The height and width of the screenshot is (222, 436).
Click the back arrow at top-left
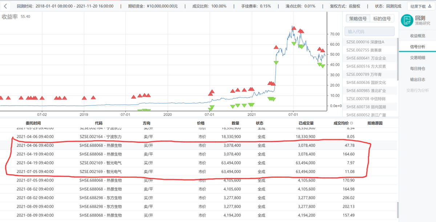pos(5,6)
